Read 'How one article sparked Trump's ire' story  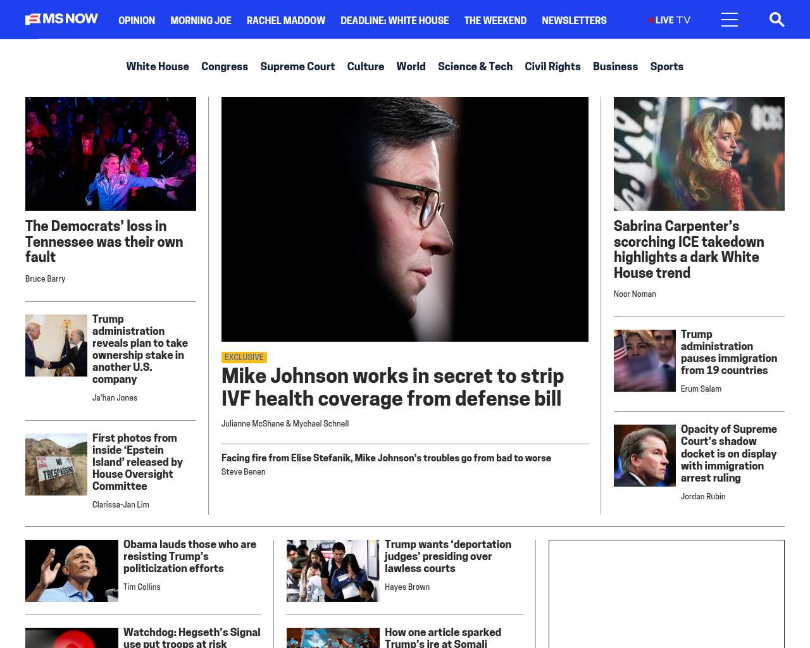point(443,637)
